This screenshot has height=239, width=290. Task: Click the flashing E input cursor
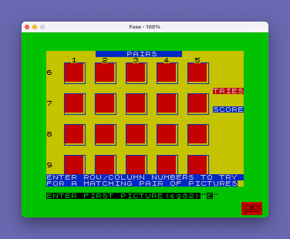click(210, 196)
